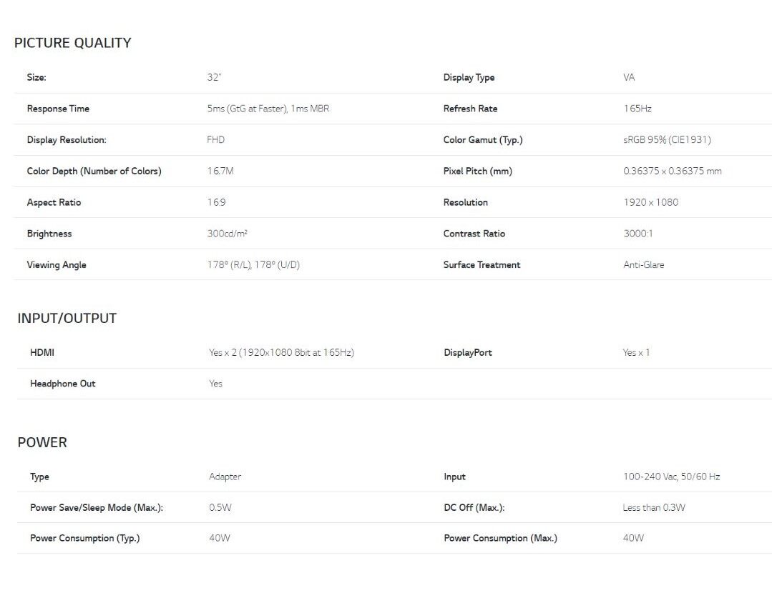Image resolution: width=772 pixels, height=598 pixels.
Task: Click the Input value 100-240 Vac, 50/60 Hz
Action: pyautogui.click(x=671, y=477)
